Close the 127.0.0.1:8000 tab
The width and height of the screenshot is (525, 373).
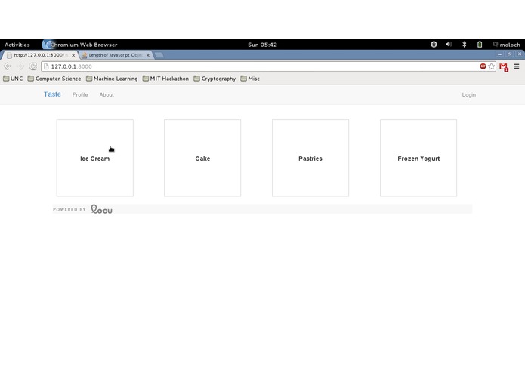(x=73, y=55)
